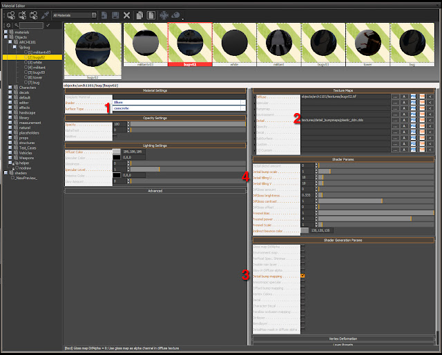Click the Delete material X icon
The height and width of the screenshot is (355, 442).
click(127, 15)
